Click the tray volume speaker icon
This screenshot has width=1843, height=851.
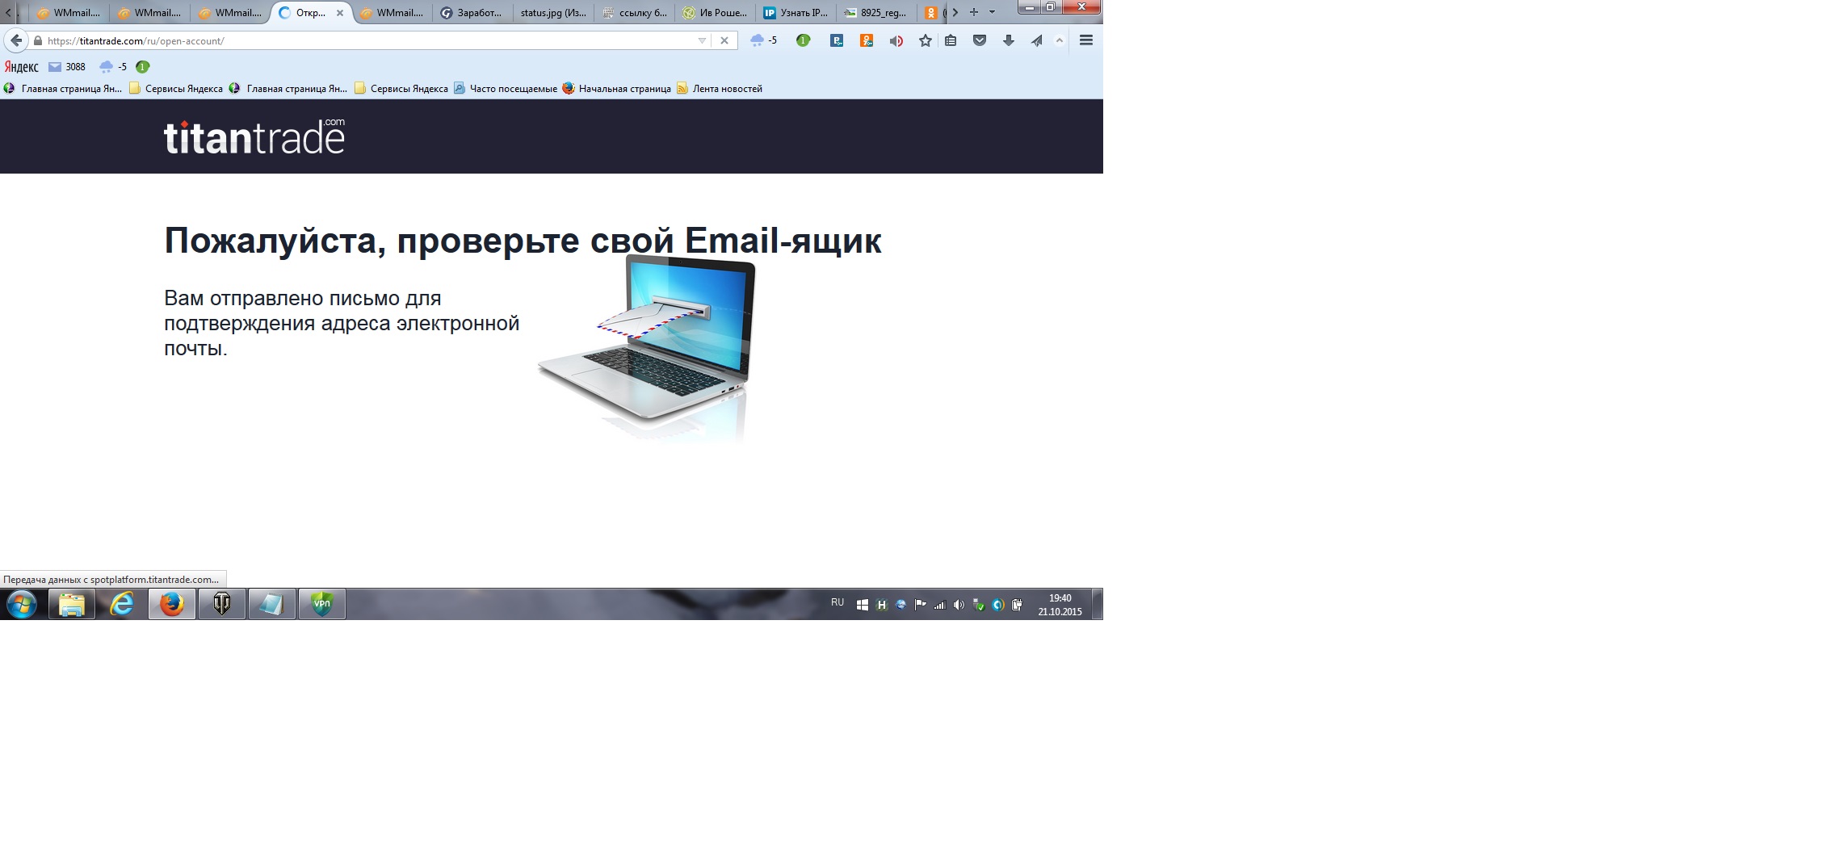(959, 605)
